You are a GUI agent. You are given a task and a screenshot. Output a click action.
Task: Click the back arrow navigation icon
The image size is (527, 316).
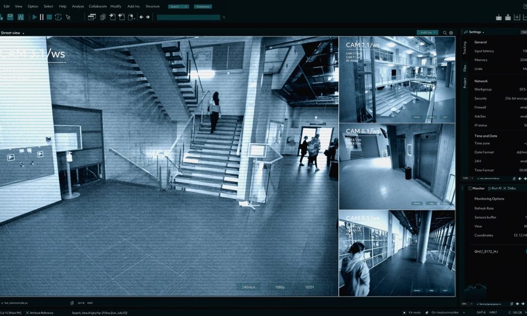(x=141, y=17)
